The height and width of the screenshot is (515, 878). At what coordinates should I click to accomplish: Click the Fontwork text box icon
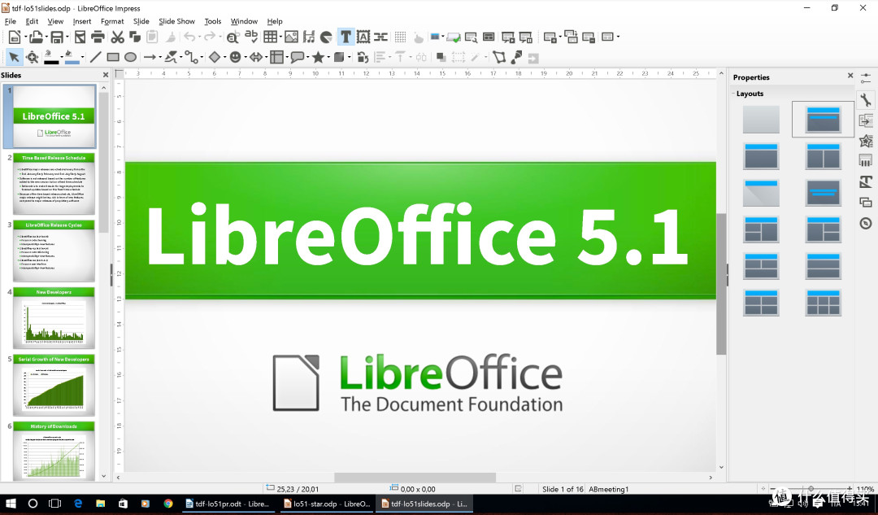tap(363, 37)
